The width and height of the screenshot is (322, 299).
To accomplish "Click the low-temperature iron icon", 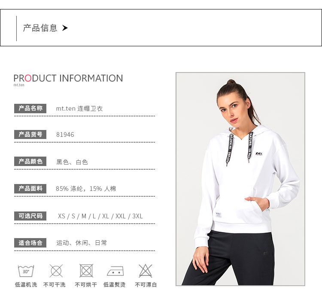I will click(x=115, y=271).
